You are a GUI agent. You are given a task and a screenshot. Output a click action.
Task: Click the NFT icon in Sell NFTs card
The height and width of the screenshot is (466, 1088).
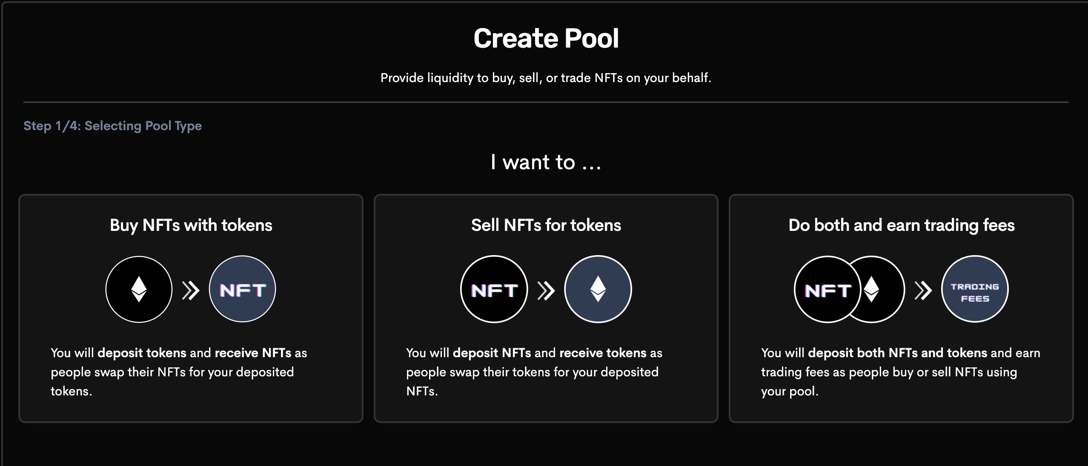pos(494,290)
